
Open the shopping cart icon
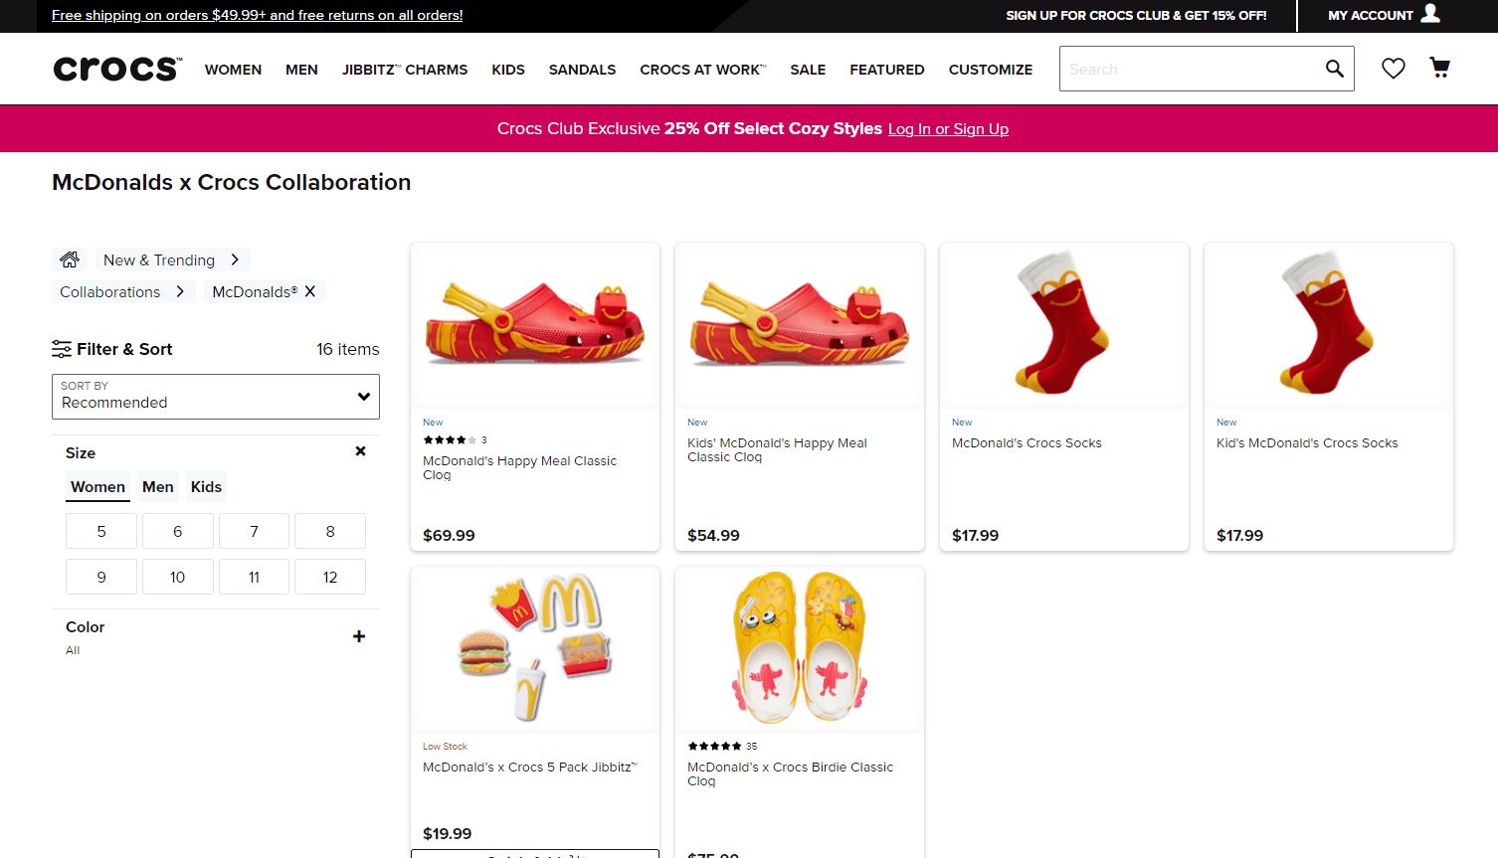1439,67
